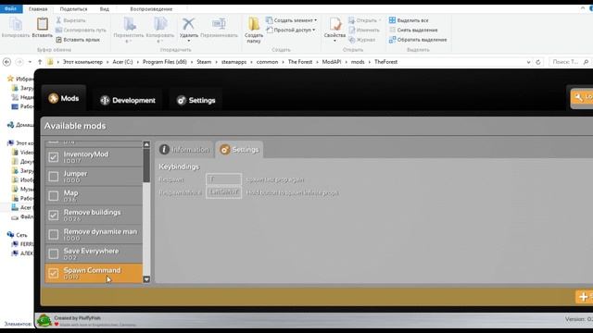Viewport: 593px width, 333px height.
Task: Enable the Jumper mod checkbox
Action: [x=54, y=177]
